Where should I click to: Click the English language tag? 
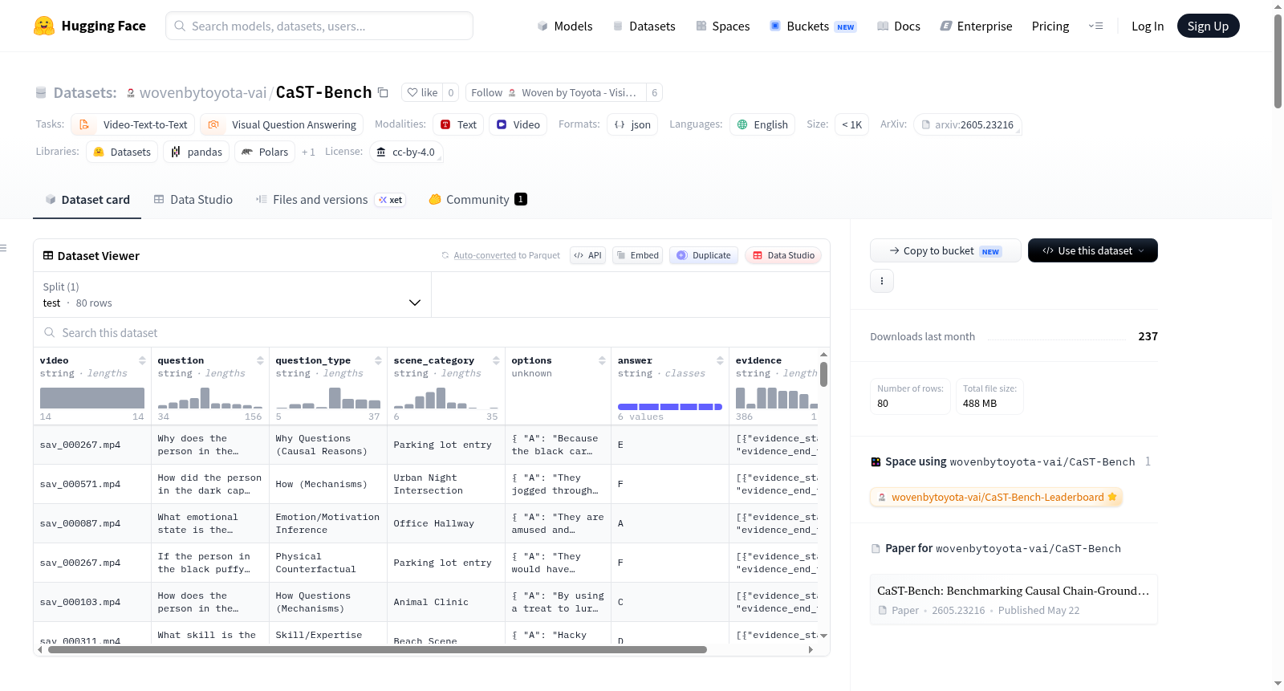coord(762,124)
